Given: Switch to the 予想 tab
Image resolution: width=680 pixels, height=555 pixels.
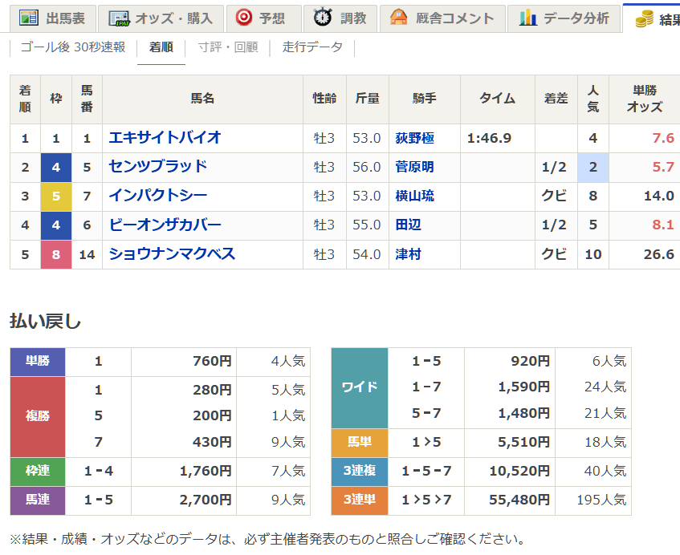Looking at the screenshot, I should pos(264,18).
